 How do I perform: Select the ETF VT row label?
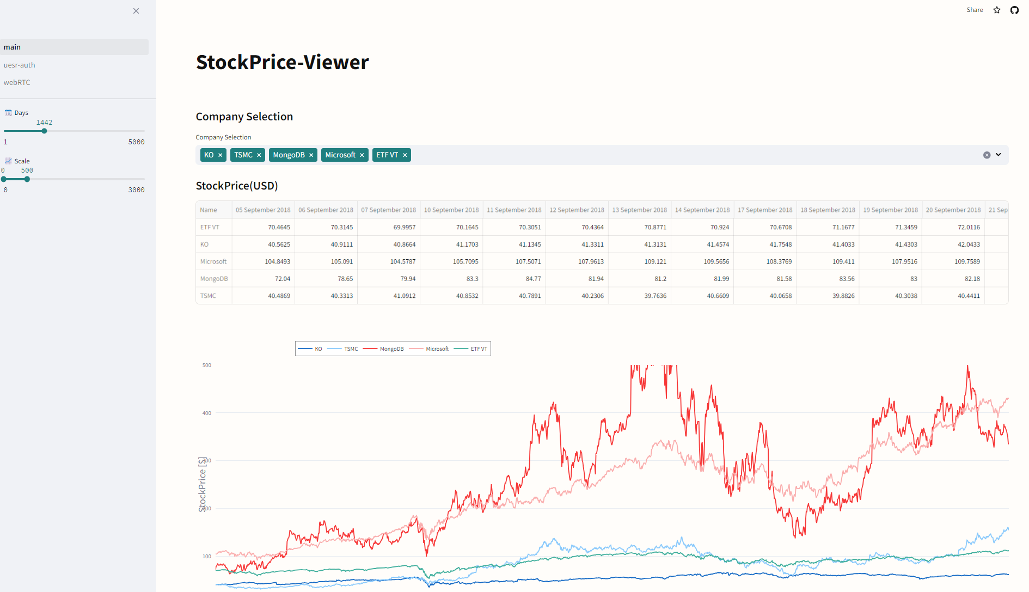click(213, 227)
